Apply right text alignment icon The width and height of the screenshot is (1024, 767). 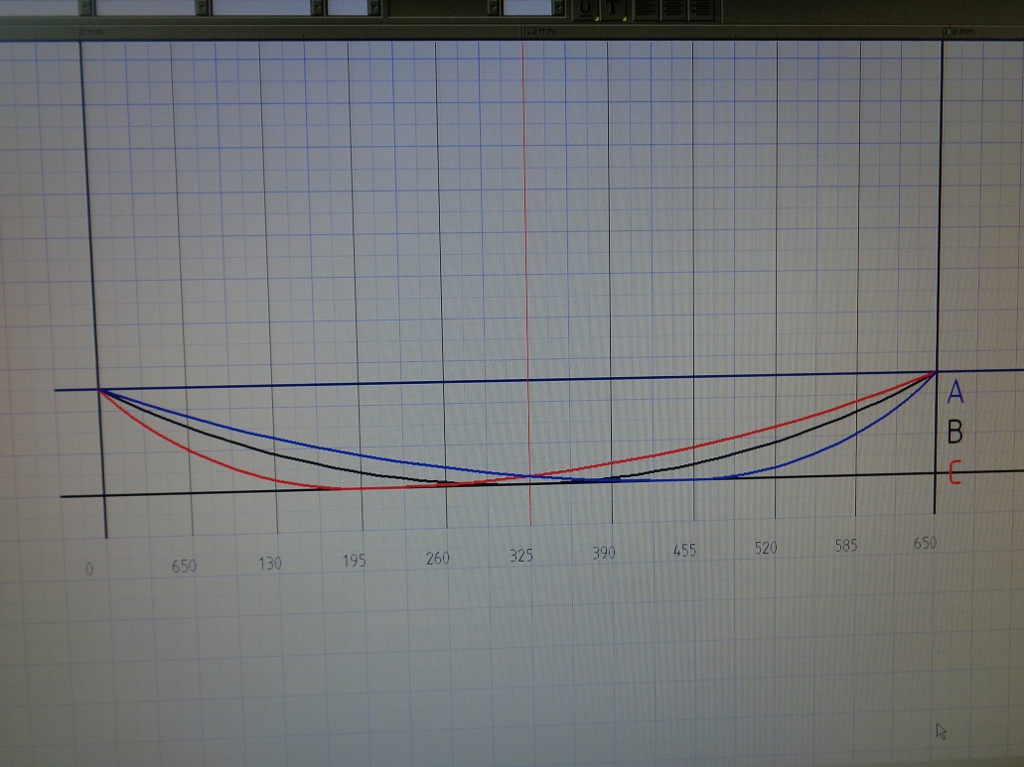[701, 8]
